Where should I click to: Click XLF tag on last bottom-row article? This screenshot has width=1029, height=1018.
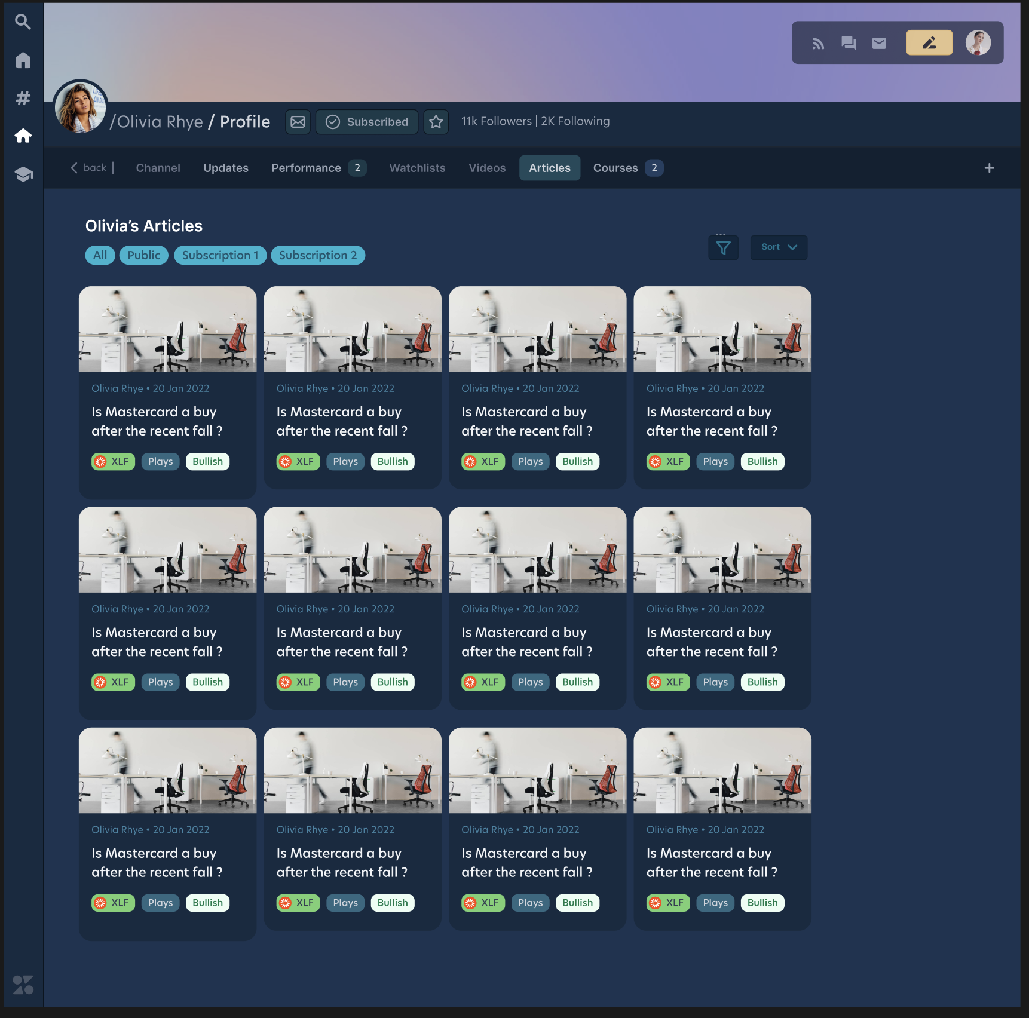(x=668, y=903)
